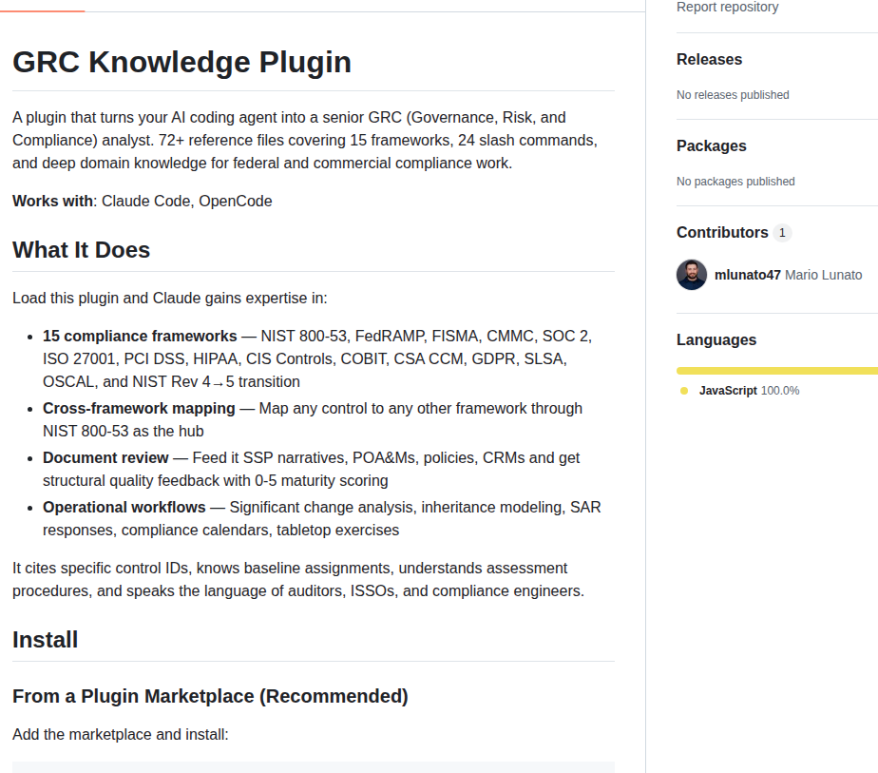This screenshot has width=878, height=773.
Task: Click 'No packages published' text
Action: click(735, 182)
